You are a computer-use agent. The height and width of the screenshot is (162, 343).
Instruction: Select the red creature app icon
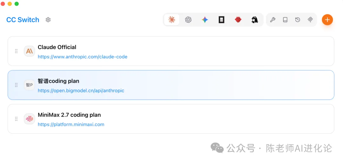coord(238,20)
